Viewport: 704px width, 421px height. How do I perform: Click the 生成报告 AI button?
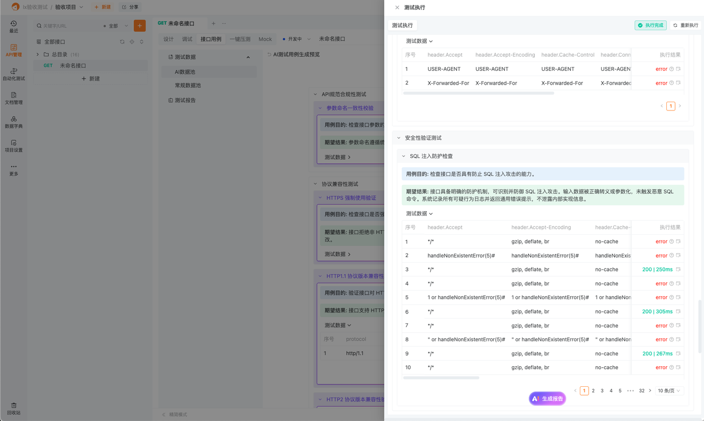coord(547,398)
